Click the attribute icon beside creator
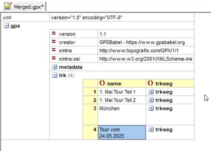 point(54,42)
